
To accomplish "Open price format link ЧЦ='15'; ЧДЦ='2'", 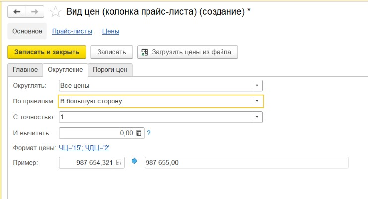I will (x=84, y=148).
